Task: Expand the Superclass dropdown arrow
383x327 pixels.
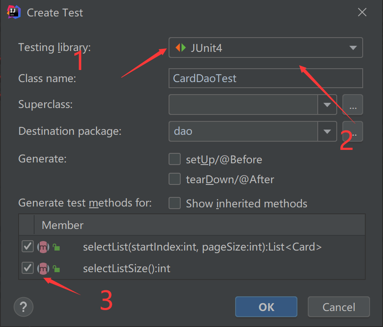Action: [327, 105]
